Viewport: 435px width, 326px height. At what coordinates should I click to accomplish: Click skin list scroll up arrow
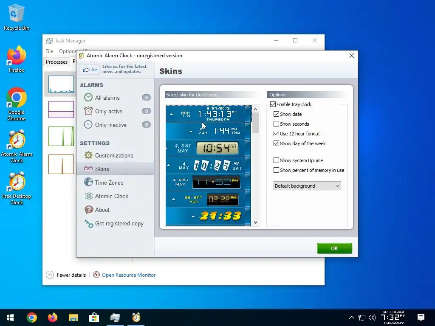[255, 109]
